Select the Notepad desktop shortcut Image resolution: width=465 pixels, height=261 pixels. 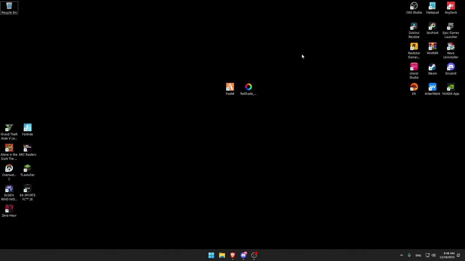(x=432, y=8)
